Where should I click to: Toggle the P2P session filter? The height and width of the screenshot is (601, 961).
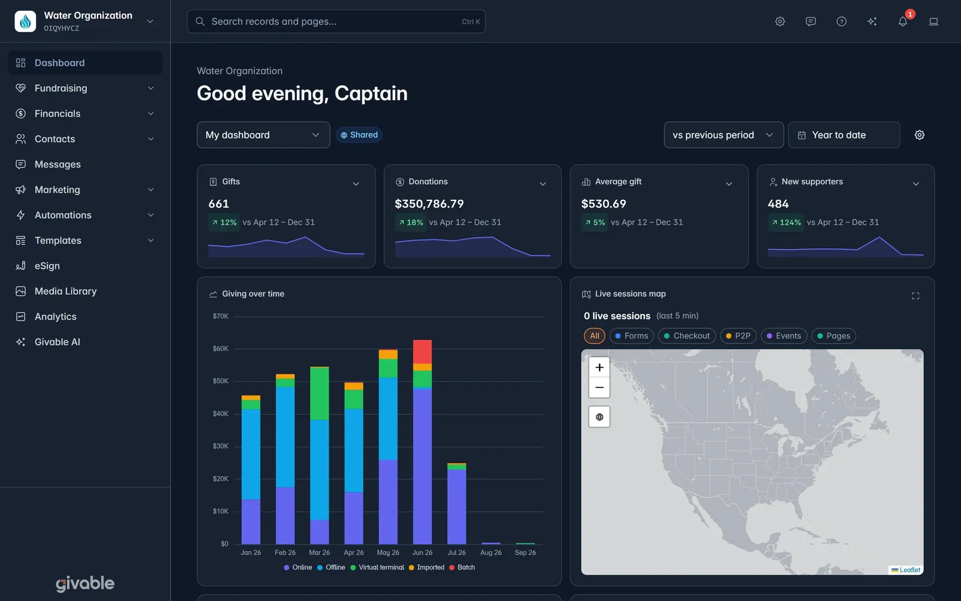[738, 336]
